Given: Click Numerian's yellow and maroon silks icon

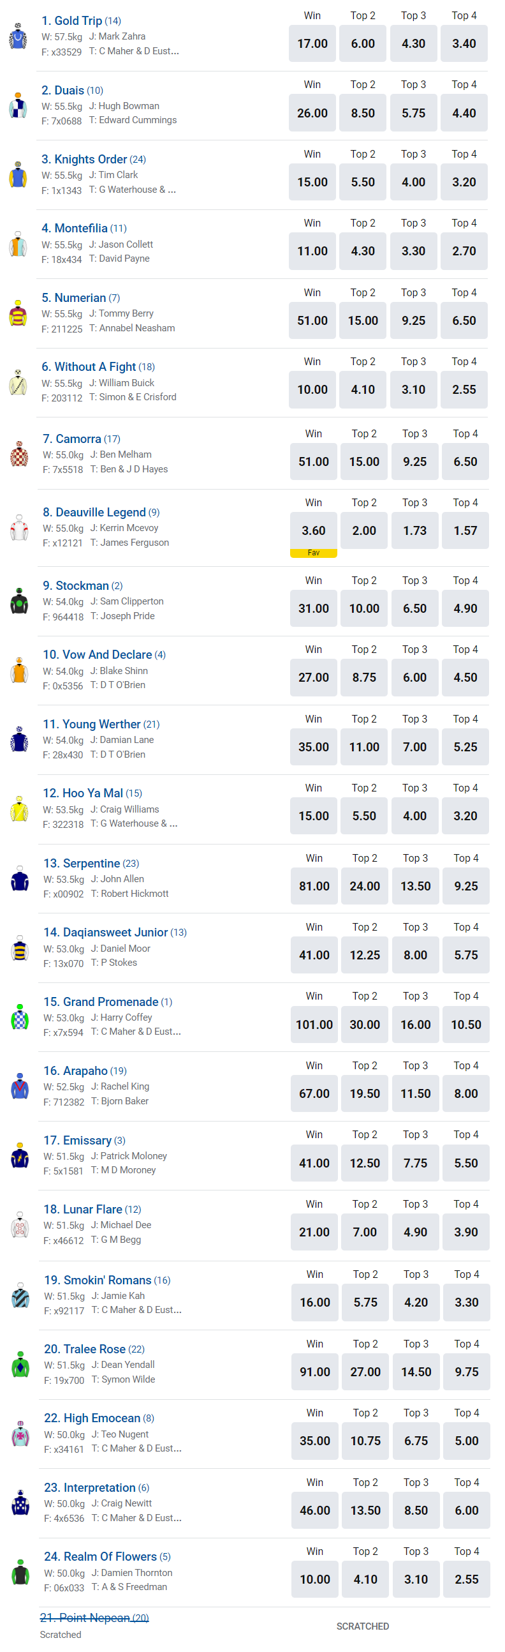Looking at the screenshot, I should click(x=18, y=313).
